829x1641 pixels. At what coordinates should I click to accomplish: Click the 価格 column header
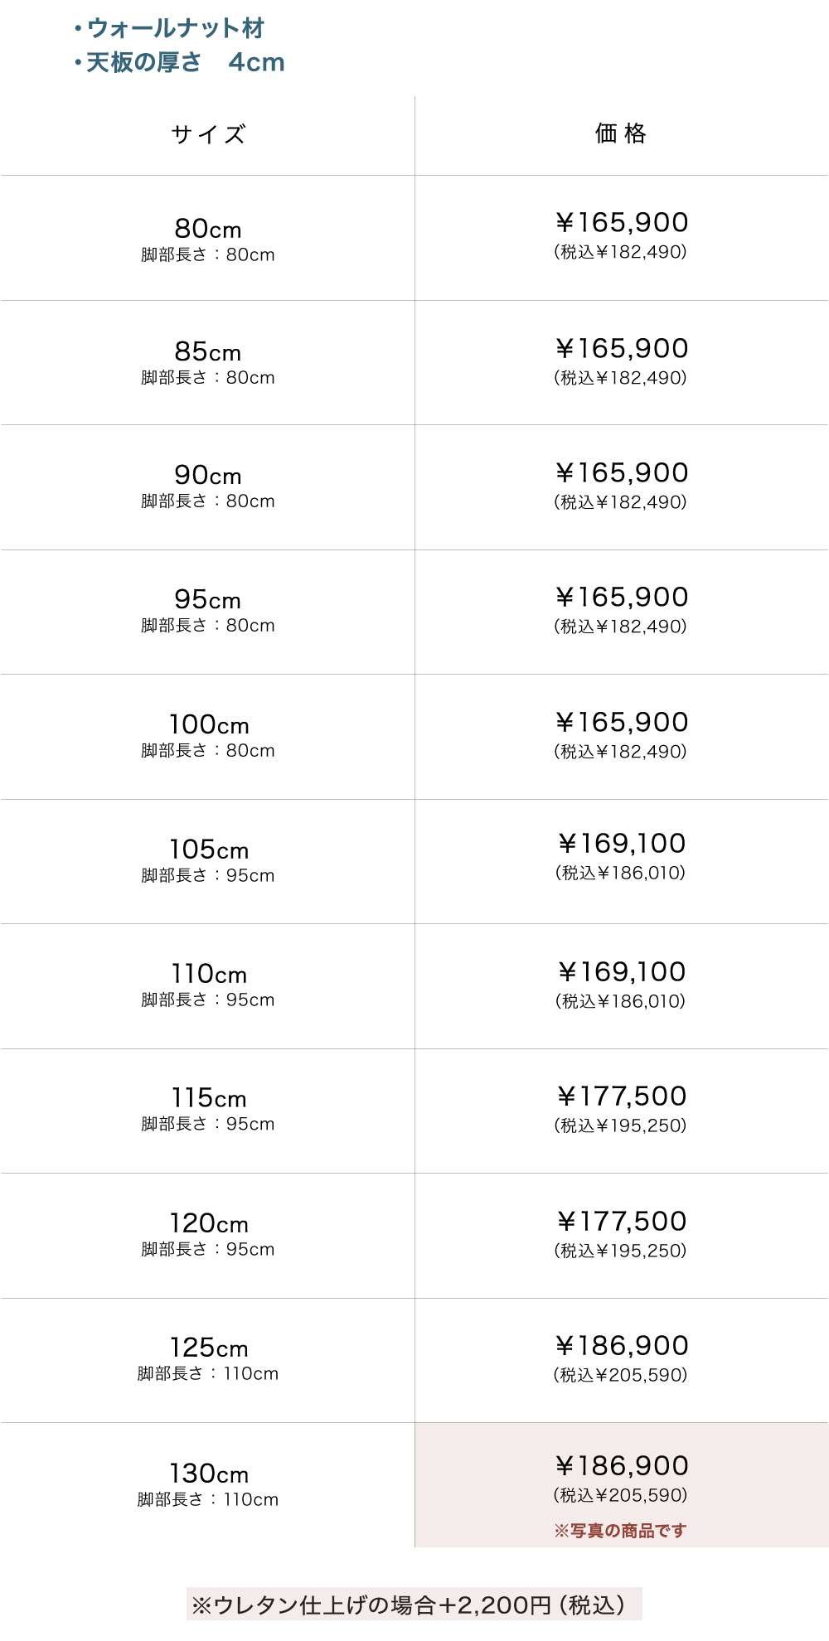tap(621, 133)
